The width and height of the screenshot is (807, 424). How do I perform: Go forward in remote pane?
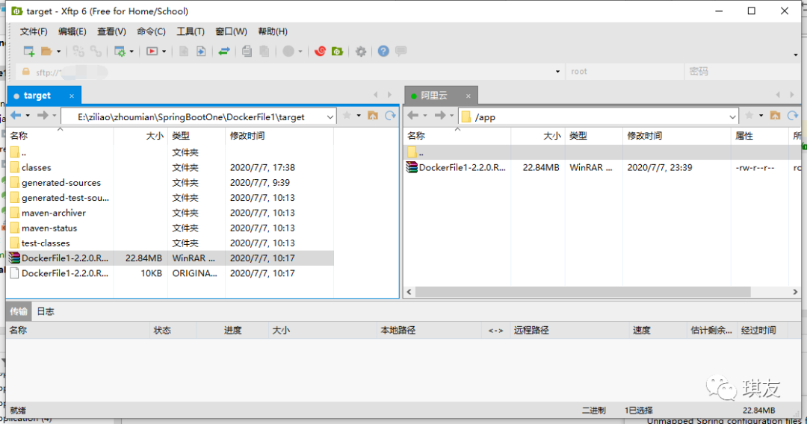pyautogui.click(x=440, y=116)
